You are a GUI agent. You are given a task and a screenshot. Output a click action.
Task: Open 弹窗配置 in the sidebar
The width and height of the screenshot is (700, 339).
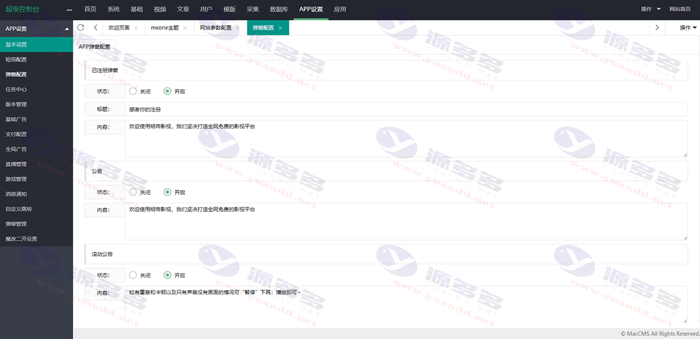click(x=36, y=75)
